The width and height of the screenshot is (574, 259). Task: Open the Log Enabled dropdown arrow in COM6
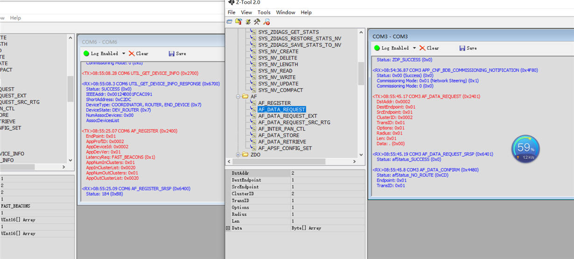123,54
